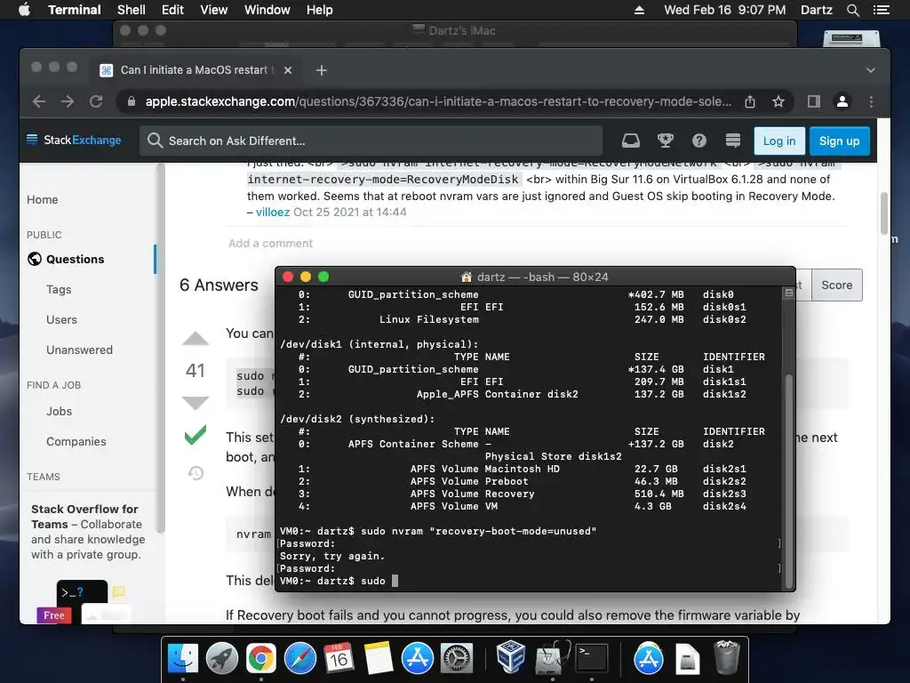Go to Home in the left sidebar
The height and width of the screenshot is (683, 910).
point(43,199)
